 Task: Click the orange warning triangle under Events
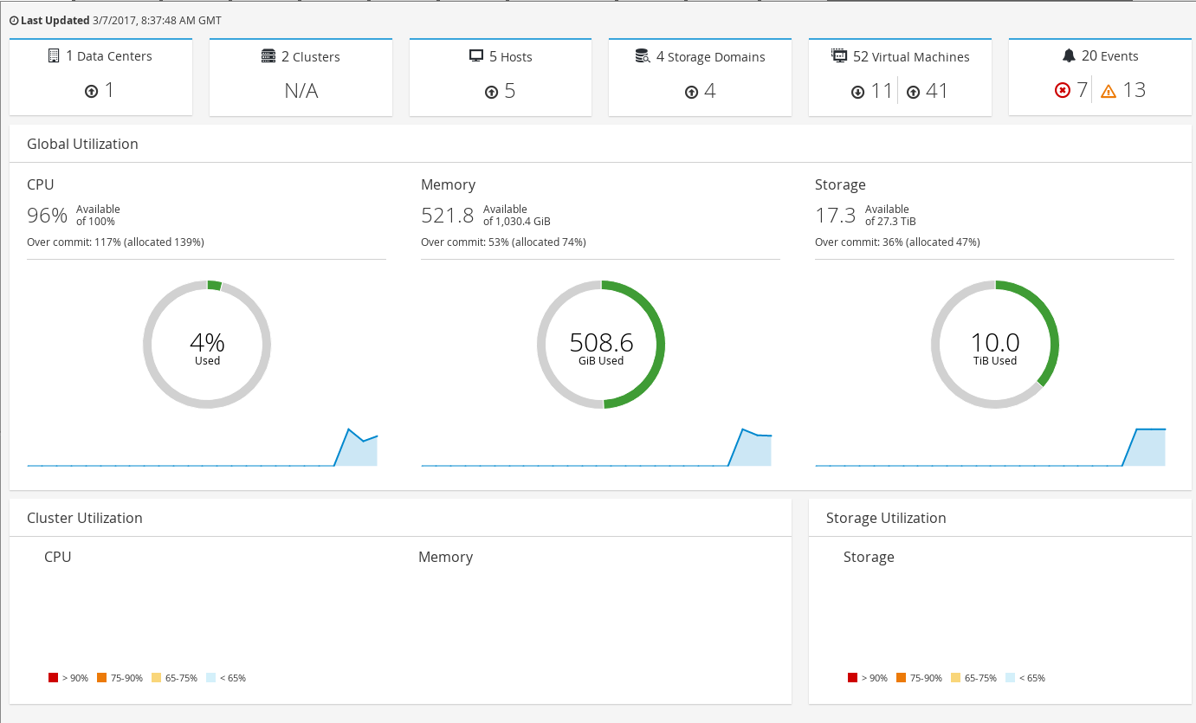click(1109, 91)
